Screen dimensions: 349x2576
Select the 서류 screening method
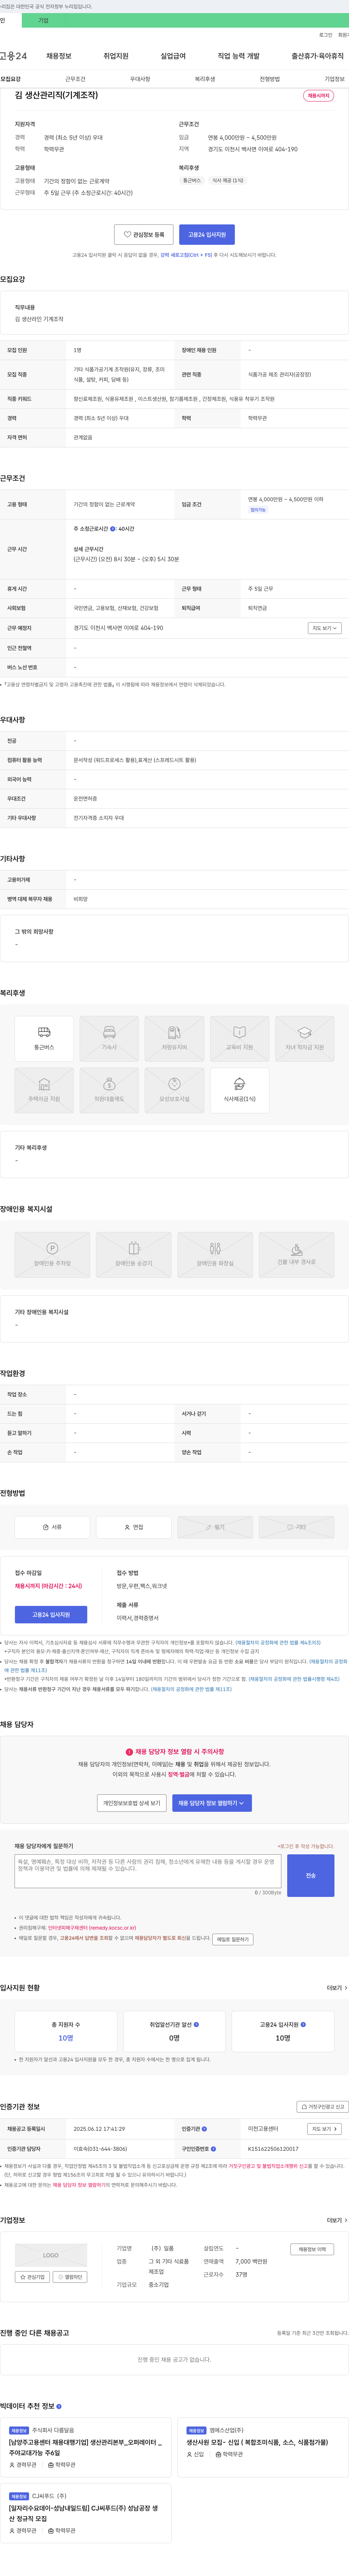pyautogui.click(x=52, y=1527)
